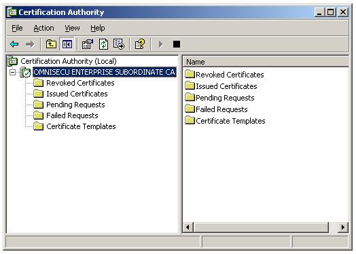Click Issued Certificates folder icon in list

pos(190,86)
